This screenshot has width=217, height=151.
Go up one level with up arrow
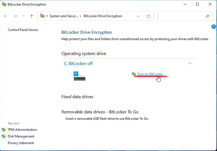coord(32,16)
